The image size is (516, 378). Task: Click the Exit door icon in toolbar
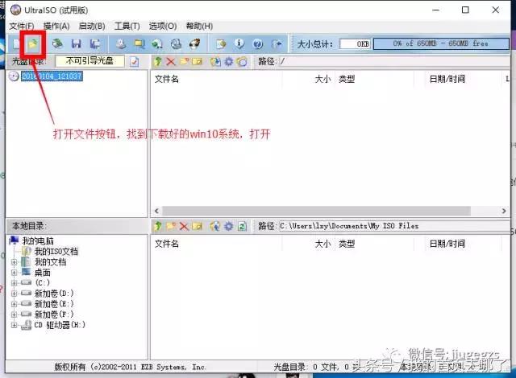click(277, 43)
